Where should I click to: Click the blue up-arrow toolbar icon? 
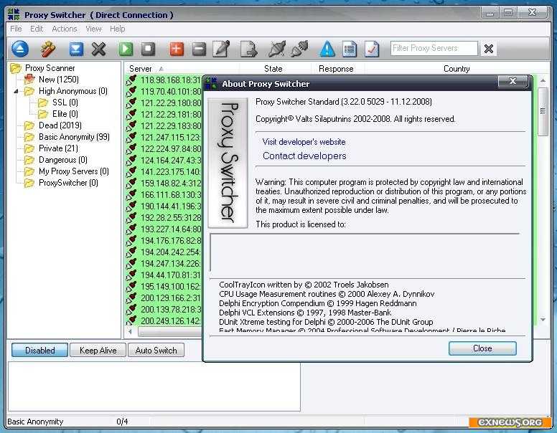pyautogui.click(x=20, y=49)
